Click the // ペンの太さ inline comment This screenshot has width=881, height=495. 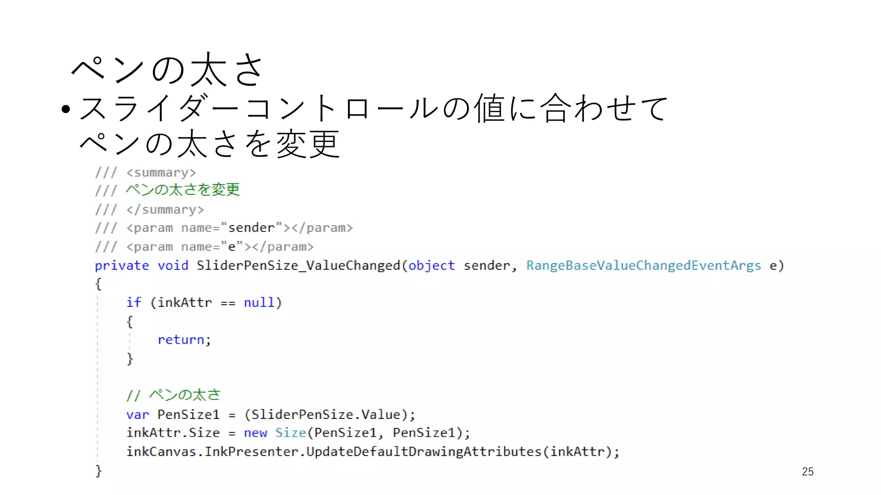(173, 395)
